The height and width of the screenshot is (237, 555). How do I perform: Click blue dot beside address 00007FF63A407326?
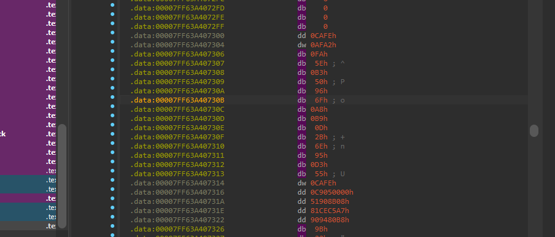pos(112,226)
